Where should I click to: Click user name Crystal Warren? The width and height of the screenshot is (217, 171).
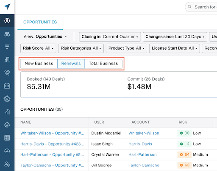(105, 154)
